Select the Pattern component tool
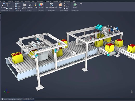 (x=18, y=4)
